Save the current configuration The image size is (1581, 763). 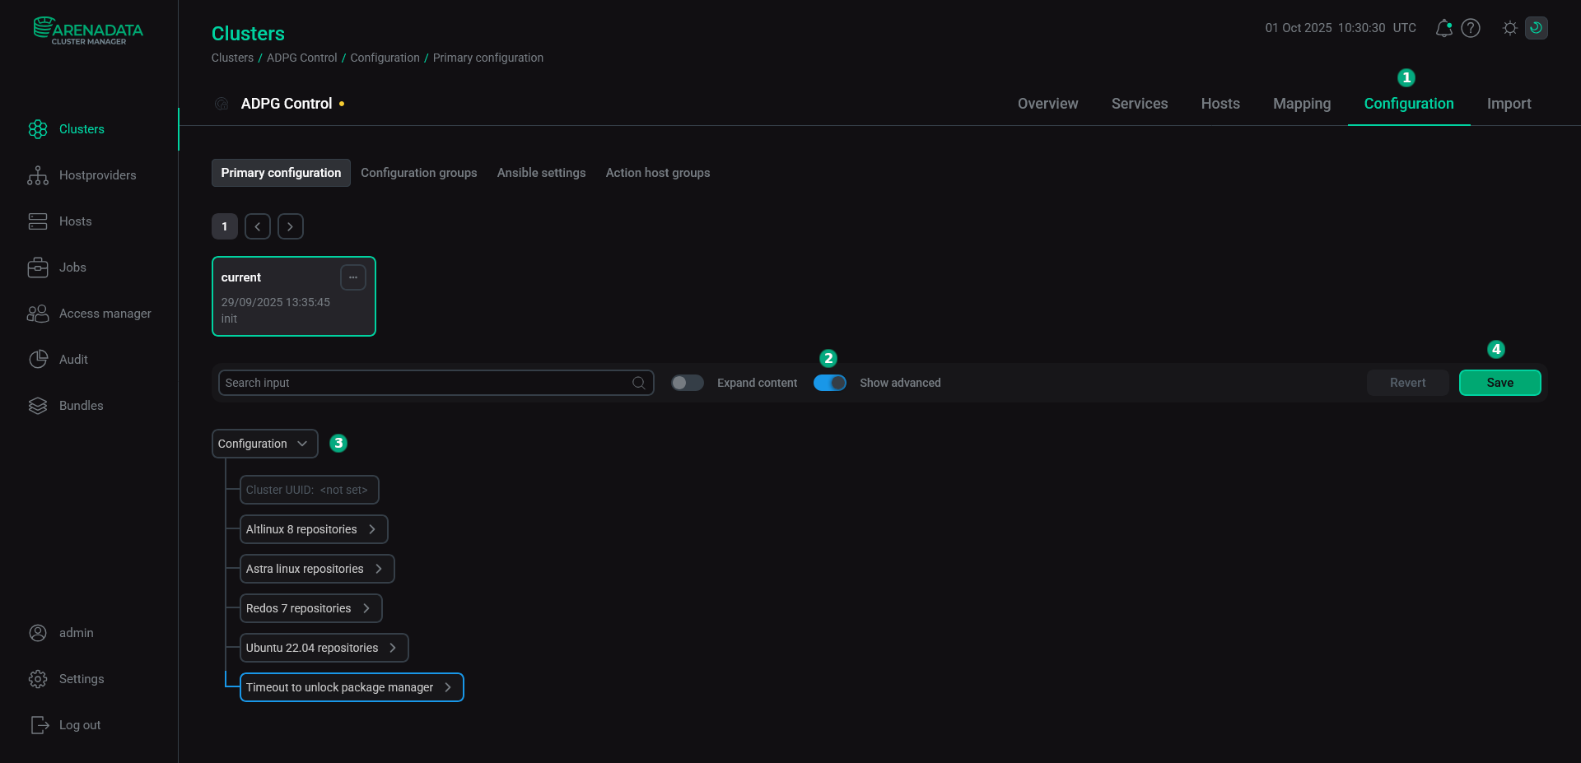[x=1499, y=383]
